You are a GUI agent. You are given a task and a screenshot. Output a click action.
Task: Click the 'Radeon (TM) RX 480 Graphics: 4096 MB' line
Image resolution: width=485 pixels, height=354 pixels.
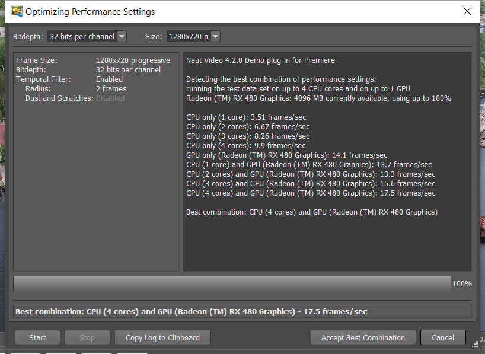pos(318,98)
